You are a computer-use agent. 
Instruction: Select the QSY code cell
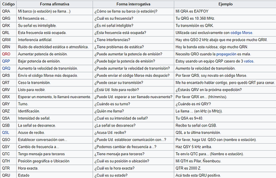[8, 147]
